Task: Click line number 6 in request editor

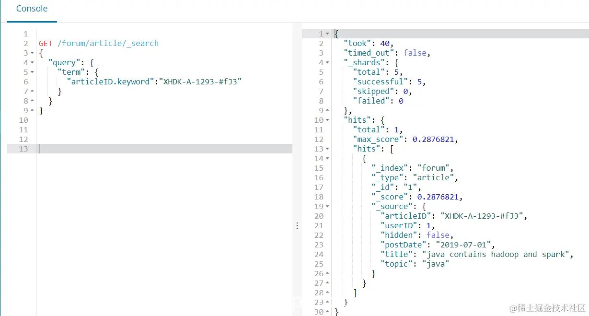Action: [26, 82]
